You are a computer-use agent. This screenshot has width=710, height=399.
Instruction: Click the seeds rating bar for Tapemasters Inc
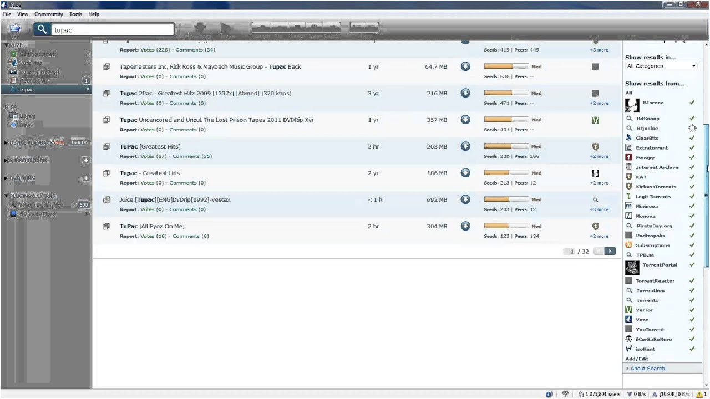coord(506,66)
